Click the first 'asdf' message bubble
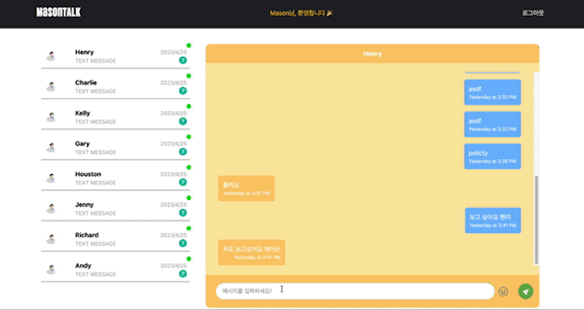 coord(492,92)
